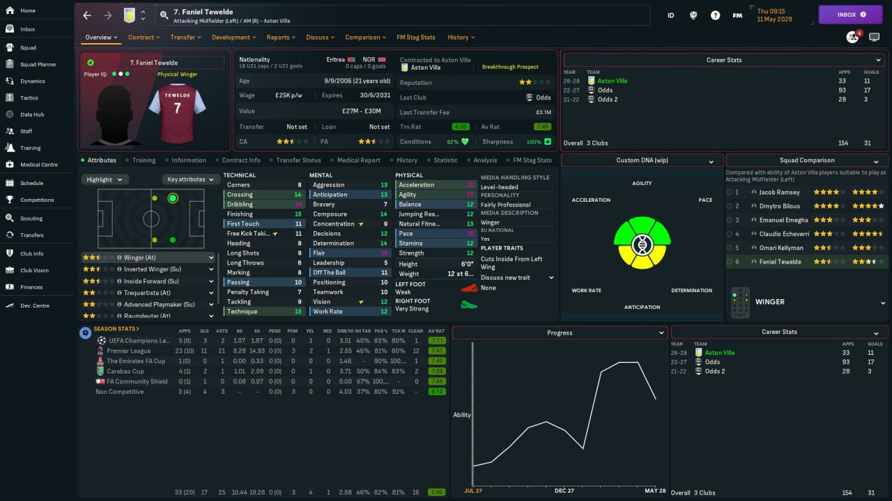Select Claudio Echeverri comparison radio

(730, 234)
